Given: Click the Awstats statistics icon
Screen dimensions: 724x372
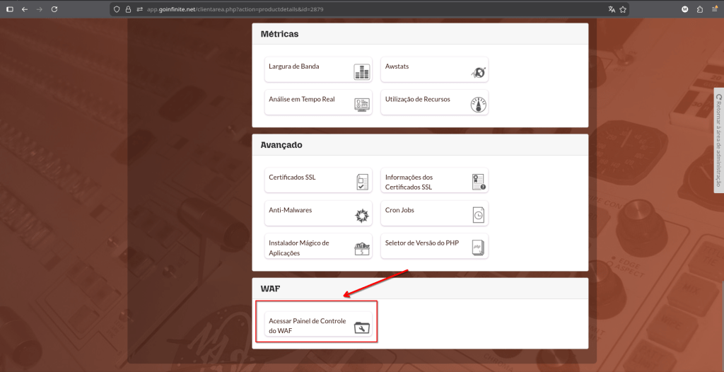Looking at the screenshot, I should click(478, 71).
